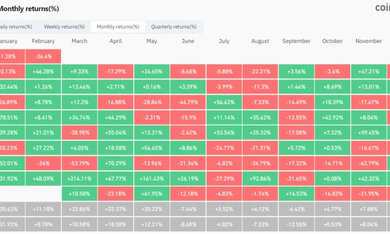Select the -42.79% November cell
Image resolution: width=390 pixels, height=234 pixels.
pos(369,163)
